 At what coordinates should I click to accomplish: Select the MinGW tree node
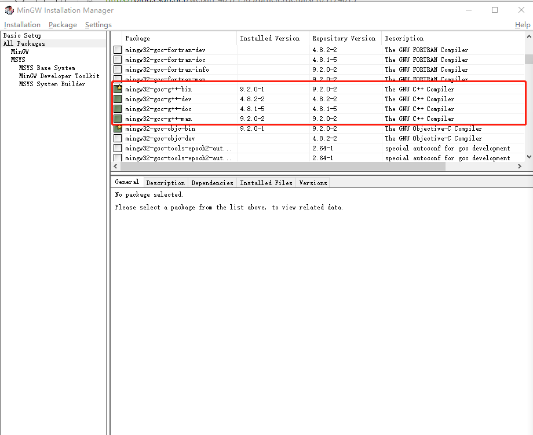point(20,51)
